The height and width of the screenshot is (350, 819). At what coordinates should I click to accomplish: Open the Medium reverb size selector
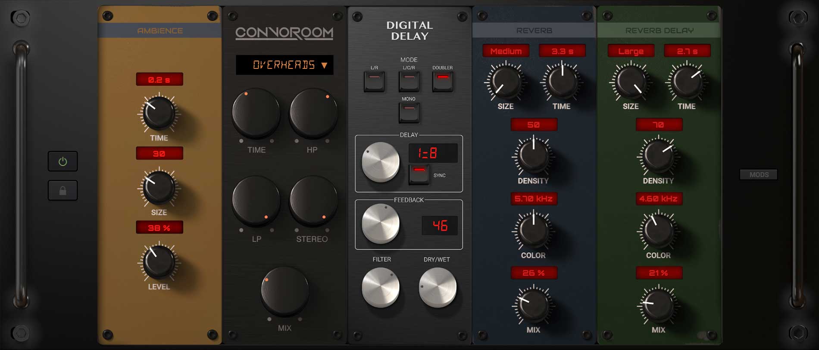[x=506, y=51]
